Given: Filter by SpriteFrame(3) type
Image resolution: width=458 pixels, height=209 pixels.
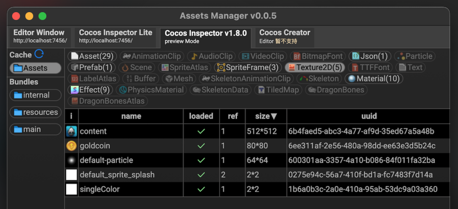Looking at the screenshot, I should (x=248, y=67).
